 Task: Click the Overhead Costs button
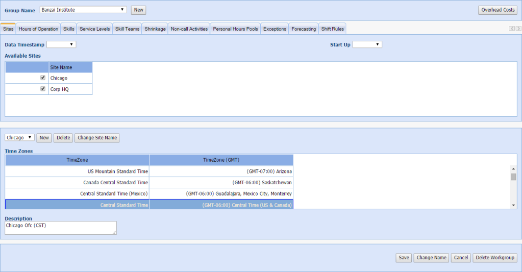(x=498, y=10)
